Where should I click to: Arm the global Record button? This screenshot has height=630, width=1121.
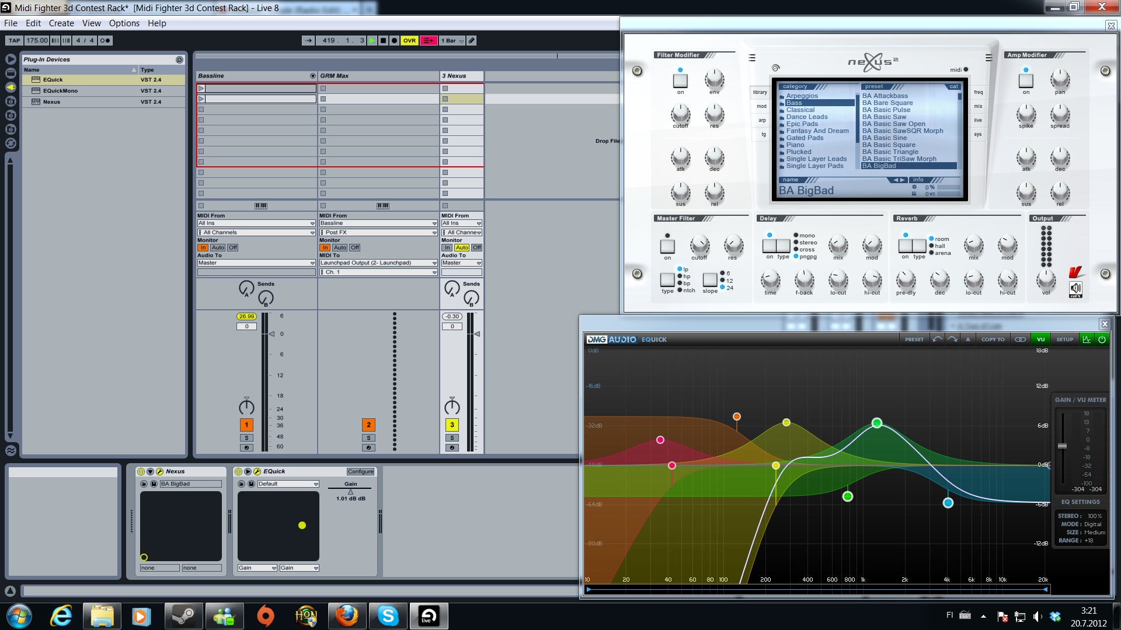pyautogui.click(x=394, y=41)
